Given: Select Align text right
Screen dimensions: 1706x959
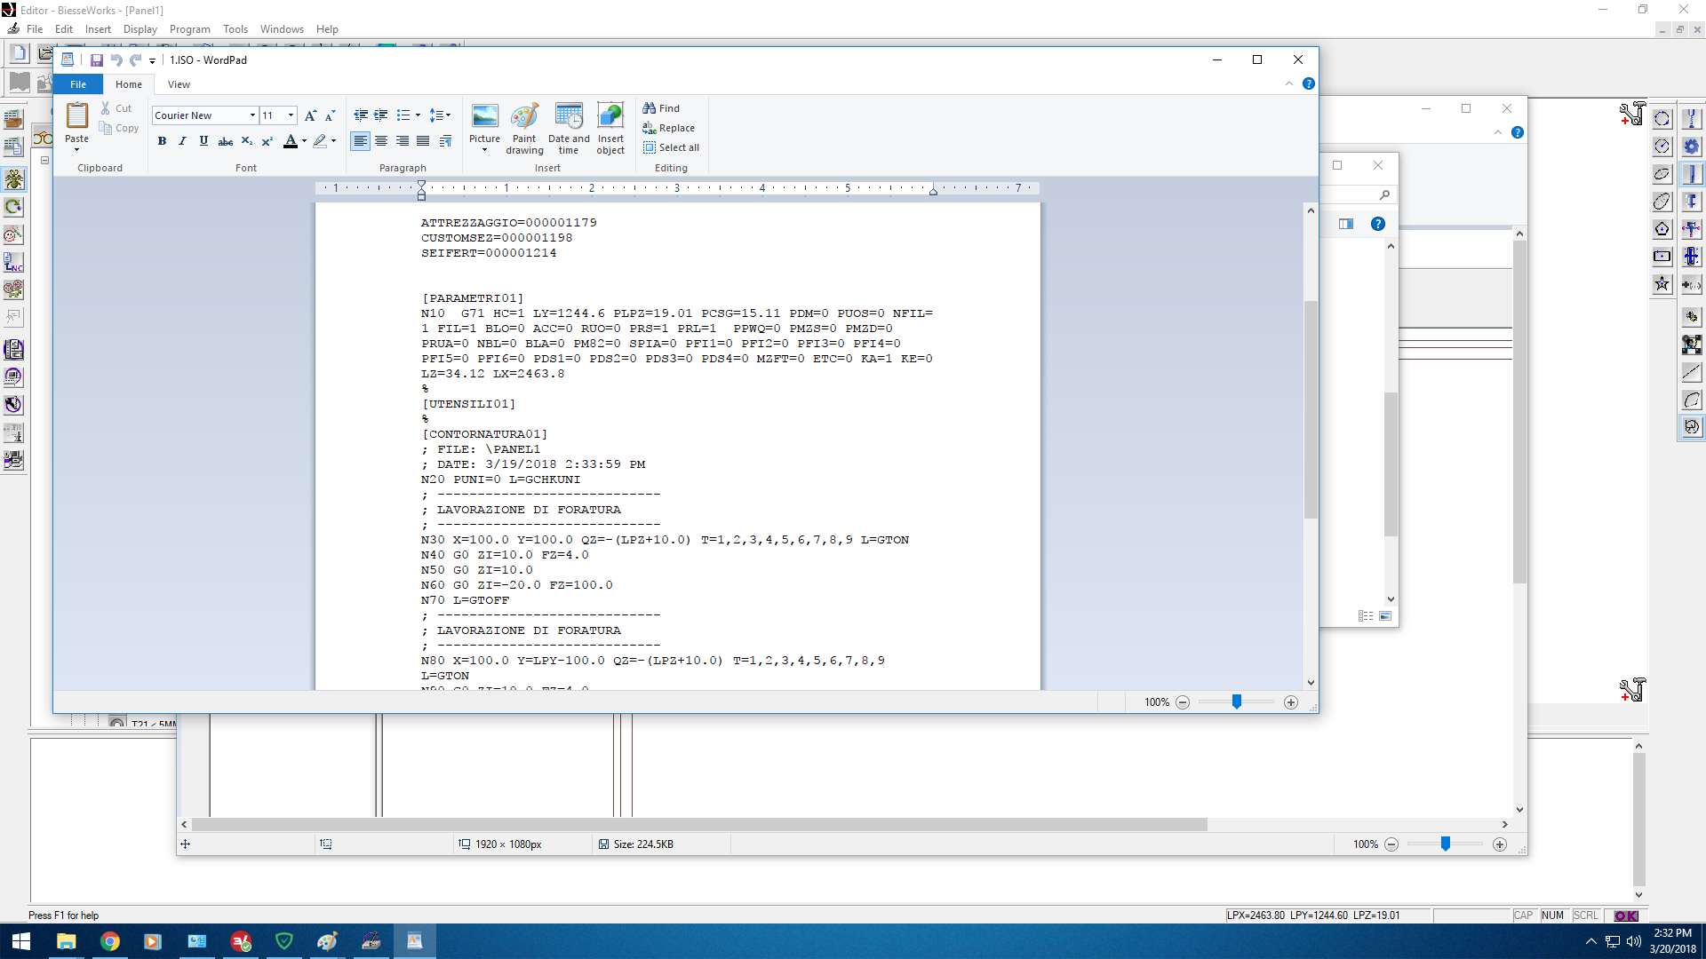Looking at the screenshot, I should coord(403,141).
